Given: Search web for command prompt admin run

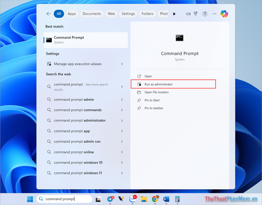Looking at the screenshot, I should click(86, 141).
